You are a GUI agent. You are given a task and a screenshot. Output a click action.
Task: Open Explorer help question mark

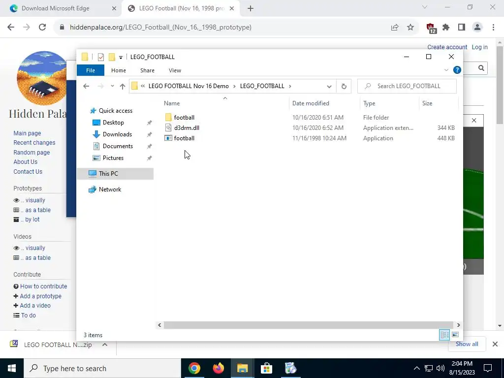(457, 70)
